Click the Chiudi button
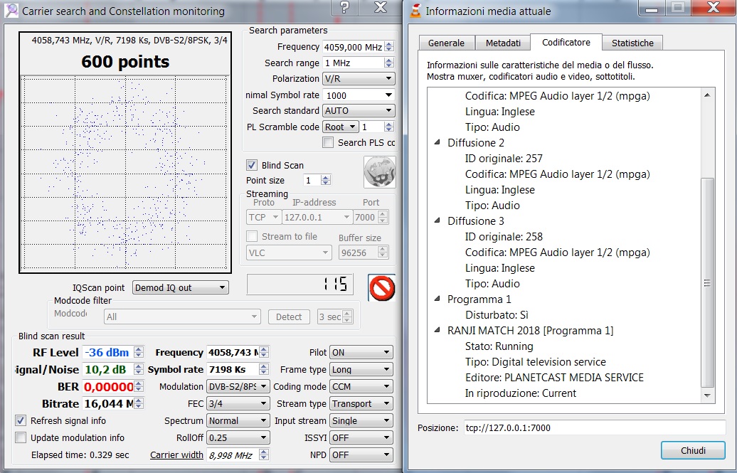Image resolution: width=737 pixels, height=473 pixels. click(693, 450)
